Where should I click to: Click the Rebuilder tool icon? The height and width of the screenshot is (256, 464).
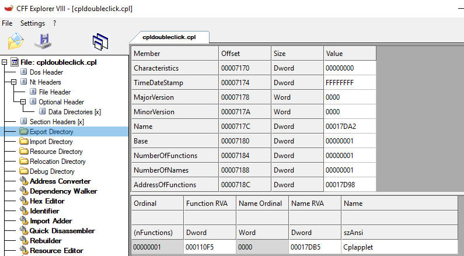click(24, 240)
